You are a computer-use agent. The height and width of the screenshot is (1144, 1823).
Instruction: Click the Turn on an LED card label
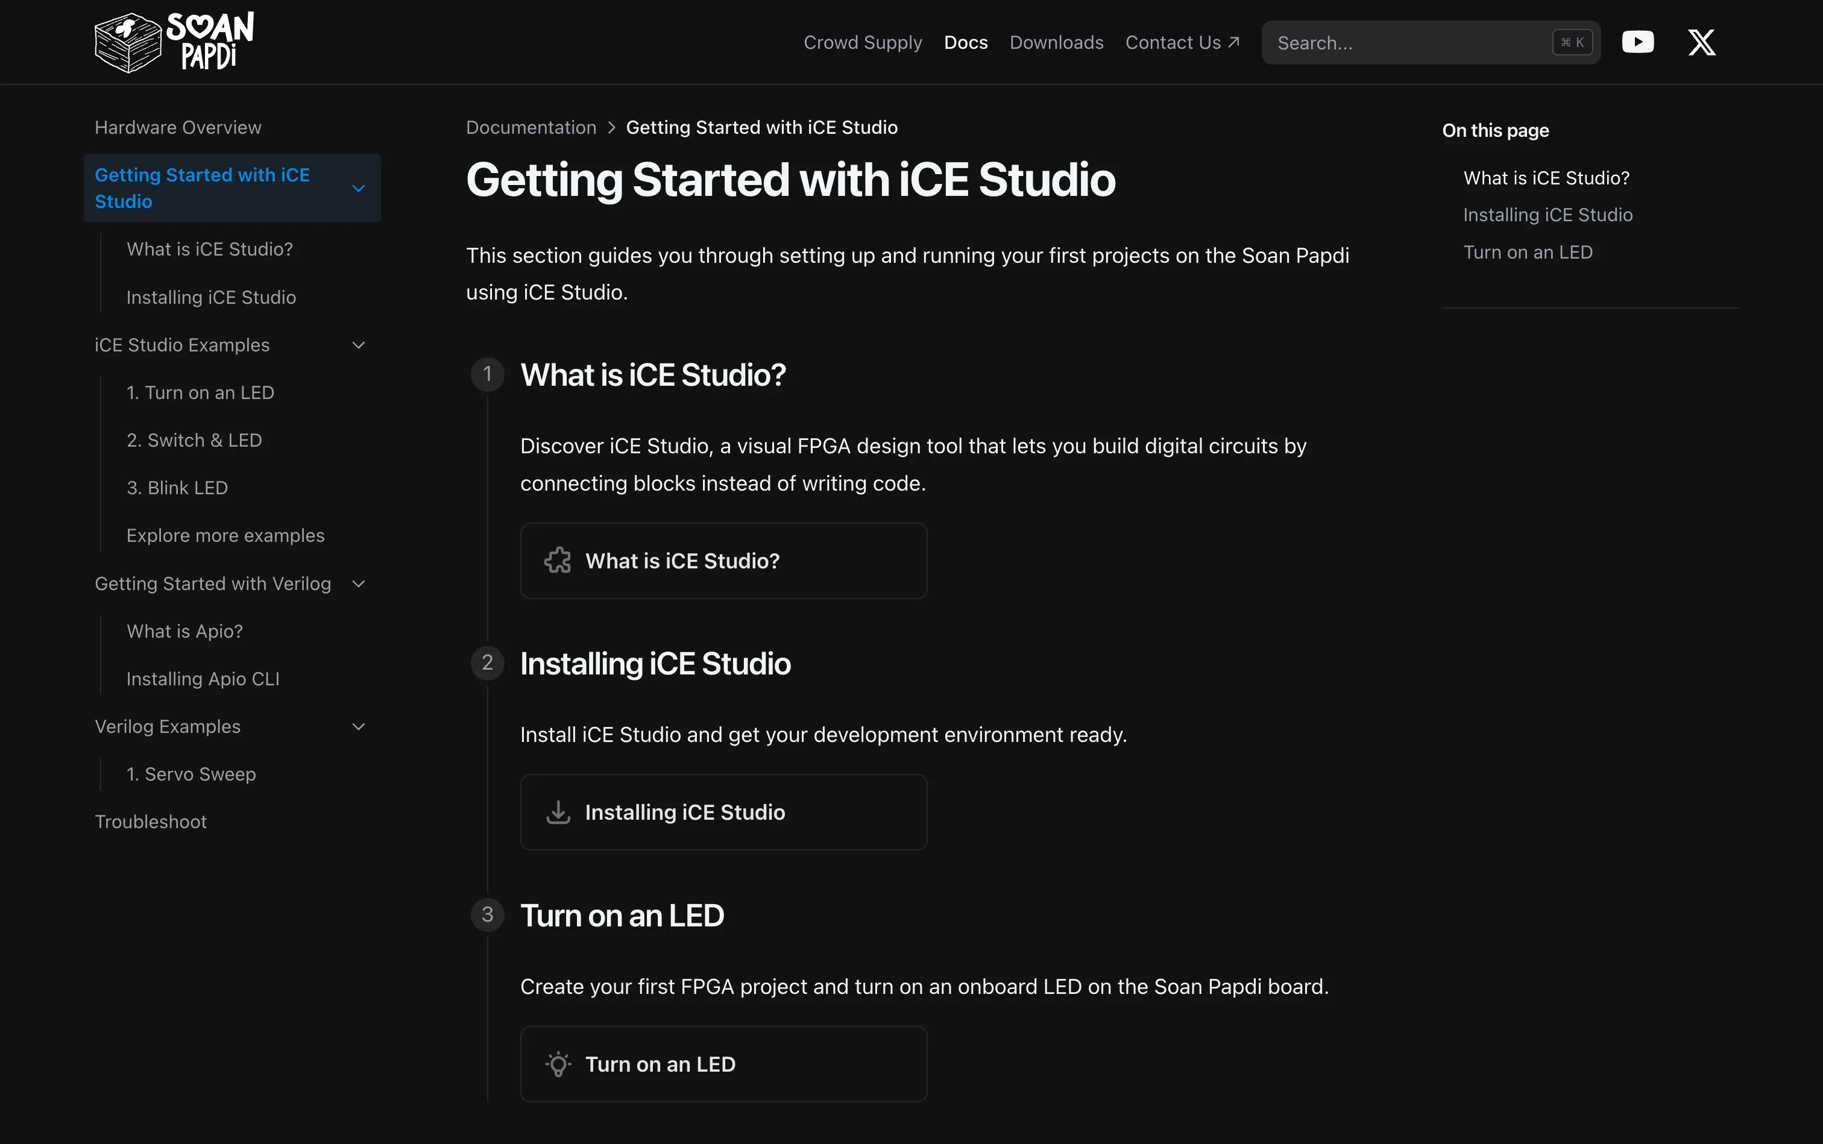[660, 1064]
